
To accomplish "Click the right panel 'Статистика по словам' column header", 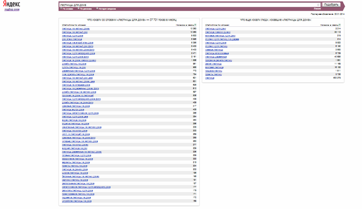I will coord(217,25).
